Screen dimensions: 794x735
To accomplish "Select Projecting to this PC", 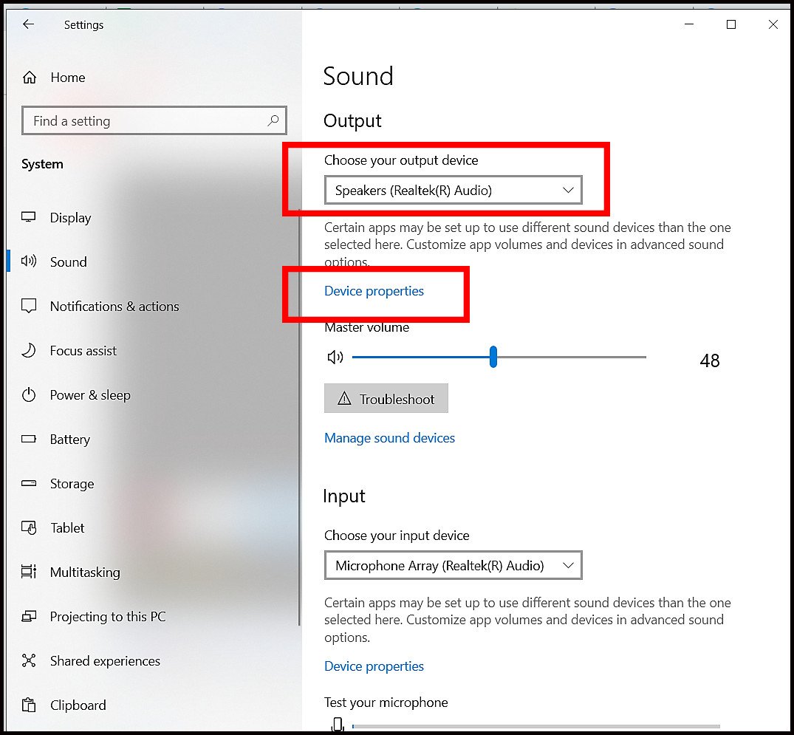I will tap(108, 616).
